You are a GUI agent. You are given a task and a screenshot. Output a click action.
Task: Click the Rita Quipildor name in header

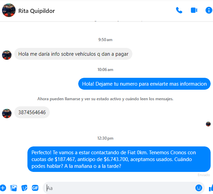point(37,11)
